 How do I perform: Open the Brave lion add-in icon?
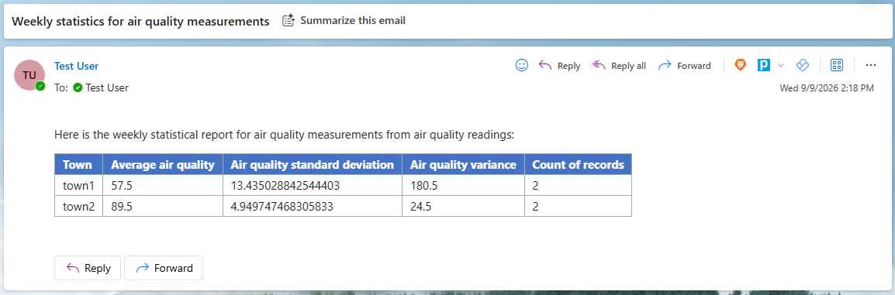click(x=741, y=66)
